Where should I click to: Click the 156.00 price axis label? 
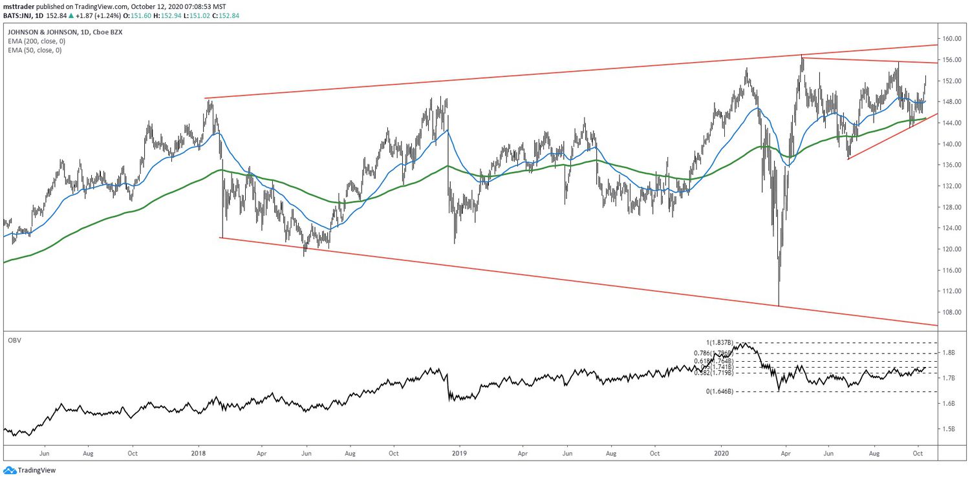(x=953, y=60)
